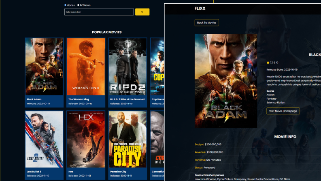Open the Hex movie poster
The image size is (321, 181).
(86, 139)
